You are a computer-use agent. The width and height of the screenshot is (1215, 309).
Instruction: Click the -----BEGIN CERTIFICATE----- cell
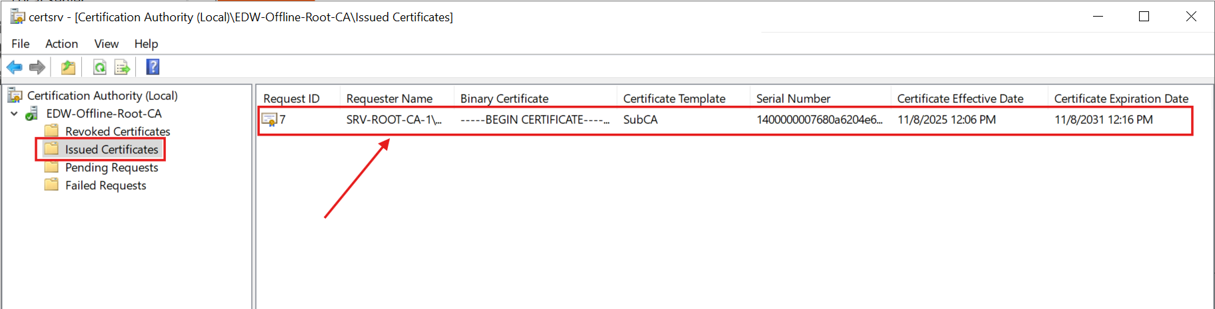tap(535, 120)
